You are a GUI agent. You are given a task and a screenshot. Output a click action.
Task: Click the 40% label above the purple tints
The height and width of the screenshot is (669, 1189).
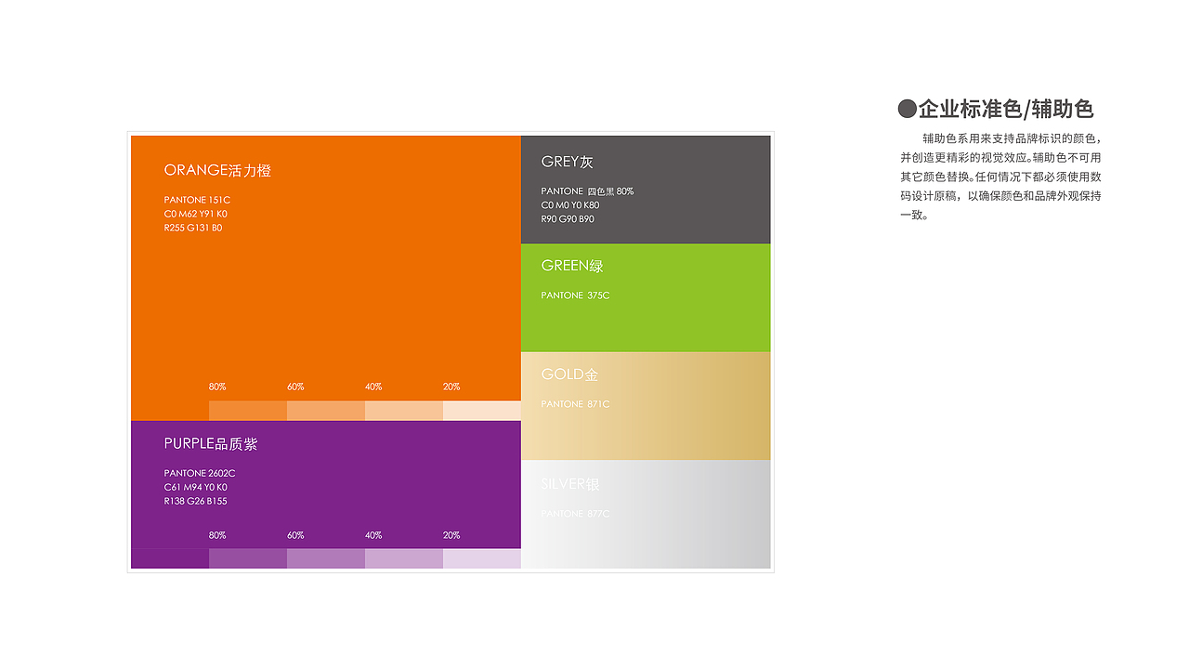(x=373, y=535)
